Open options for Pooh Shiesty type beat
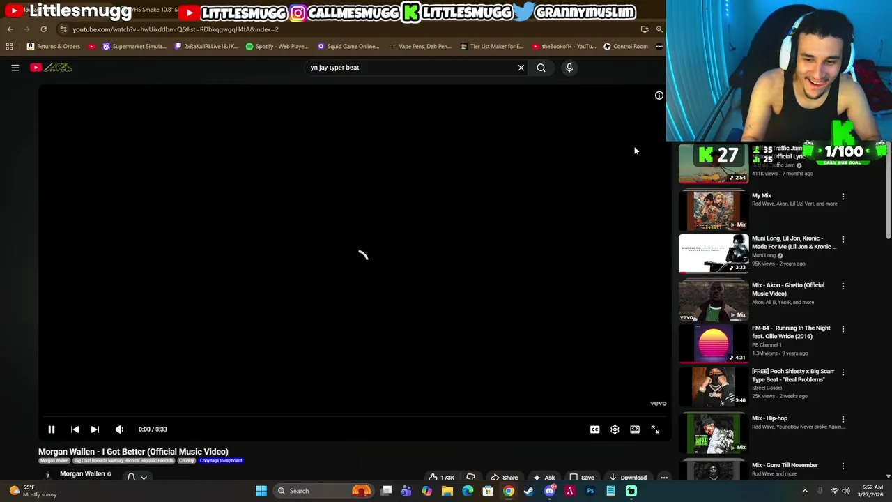This screenshot has height=502, width=892. tap(843, 372)
